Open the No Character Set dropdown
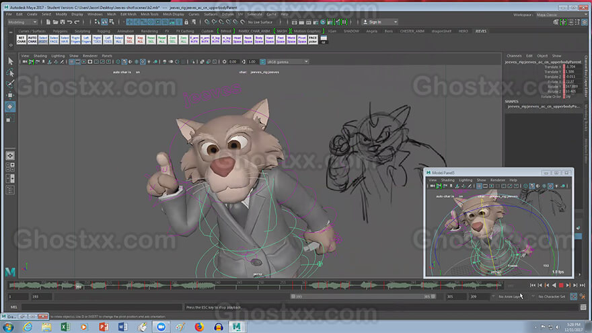592x333 pixels. click(551, 297)
